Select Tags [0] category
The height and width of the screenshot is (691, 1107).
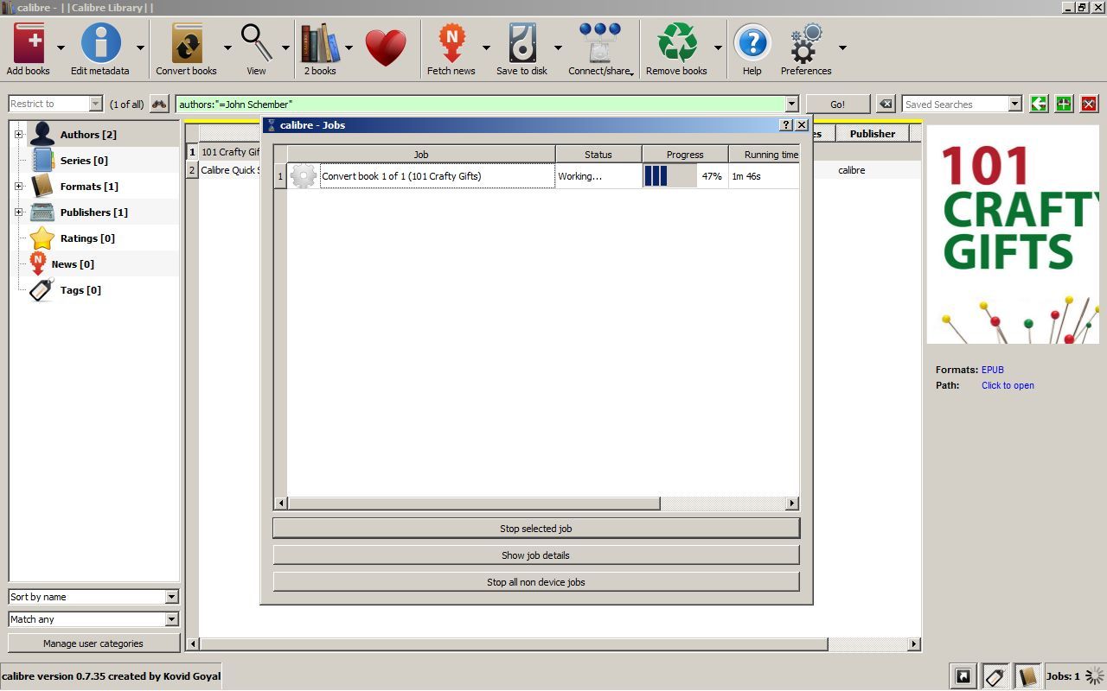click(x=80, y=290)
